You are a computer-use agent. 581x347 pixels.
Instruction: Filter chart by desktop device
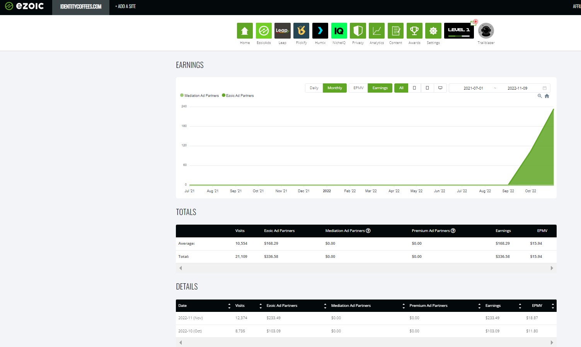tap(440, 88)
